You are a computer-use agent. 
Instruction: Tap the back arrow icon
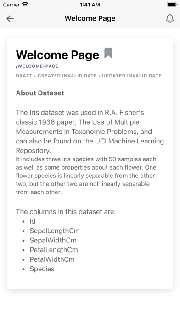coord(10,19)
